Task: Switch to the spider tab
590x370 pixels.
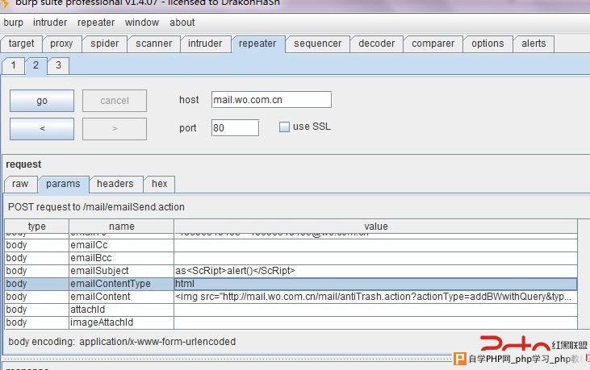Action: click(105, 44)
